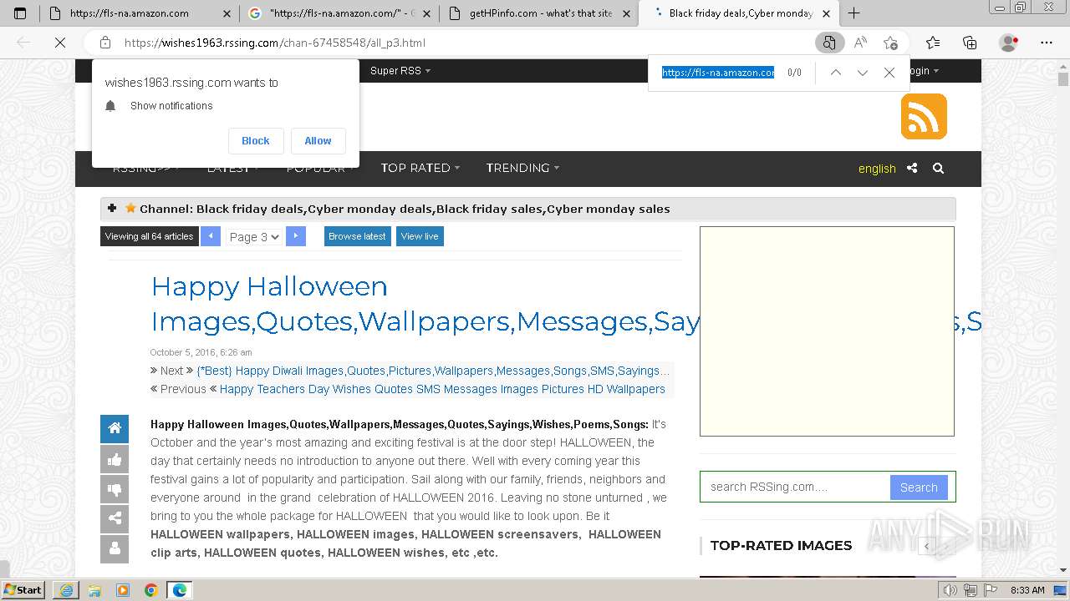This screenshot has width=1070, height=601.
Task: Click the page vertical scrollbar
Action: pos(1063,317)
